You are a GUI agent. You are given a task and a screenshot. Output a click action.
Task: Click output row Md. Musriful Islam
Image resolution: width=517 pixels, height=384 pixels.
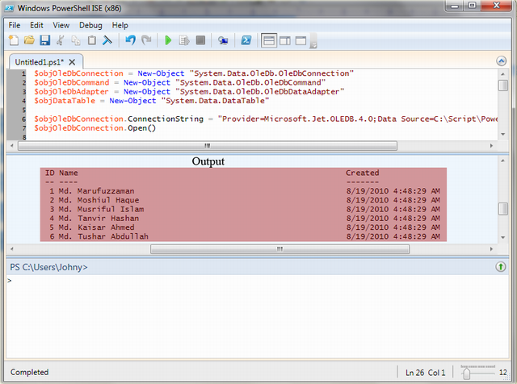pos(243,209)
